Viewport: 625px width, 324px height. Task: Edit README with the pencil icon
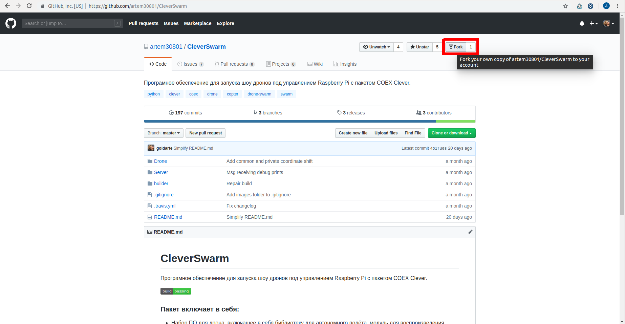[x=470, y=232]
